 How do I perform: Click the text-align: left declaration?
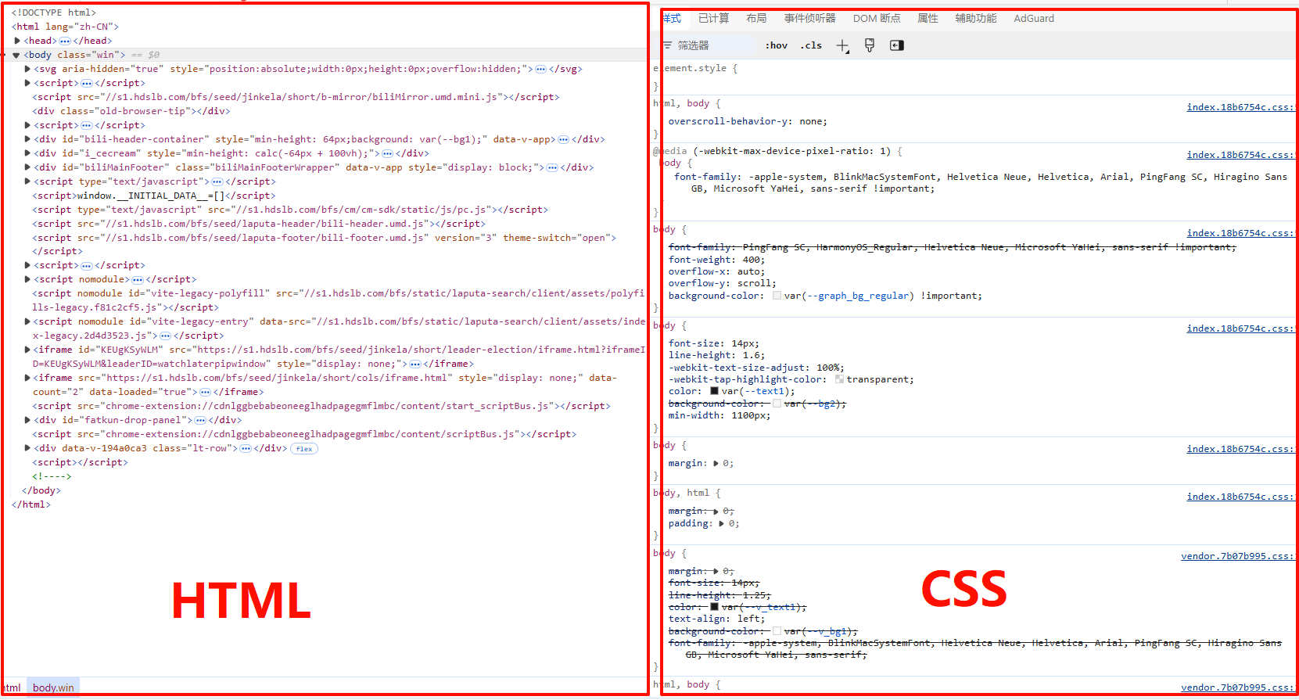pos(718,619)
